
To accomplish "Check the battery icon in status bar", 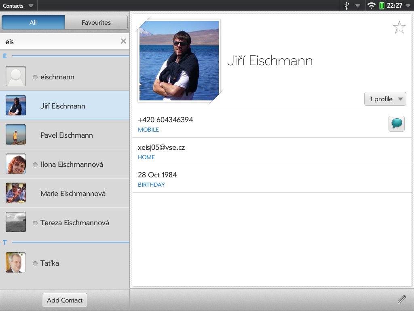I will click(x=382, y=5).
